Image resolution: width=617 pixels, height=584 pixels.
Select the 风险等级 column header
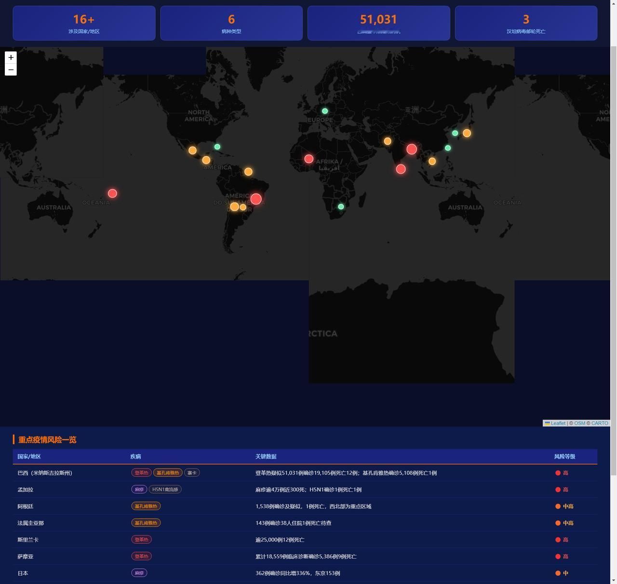click(x=564, y=456)
